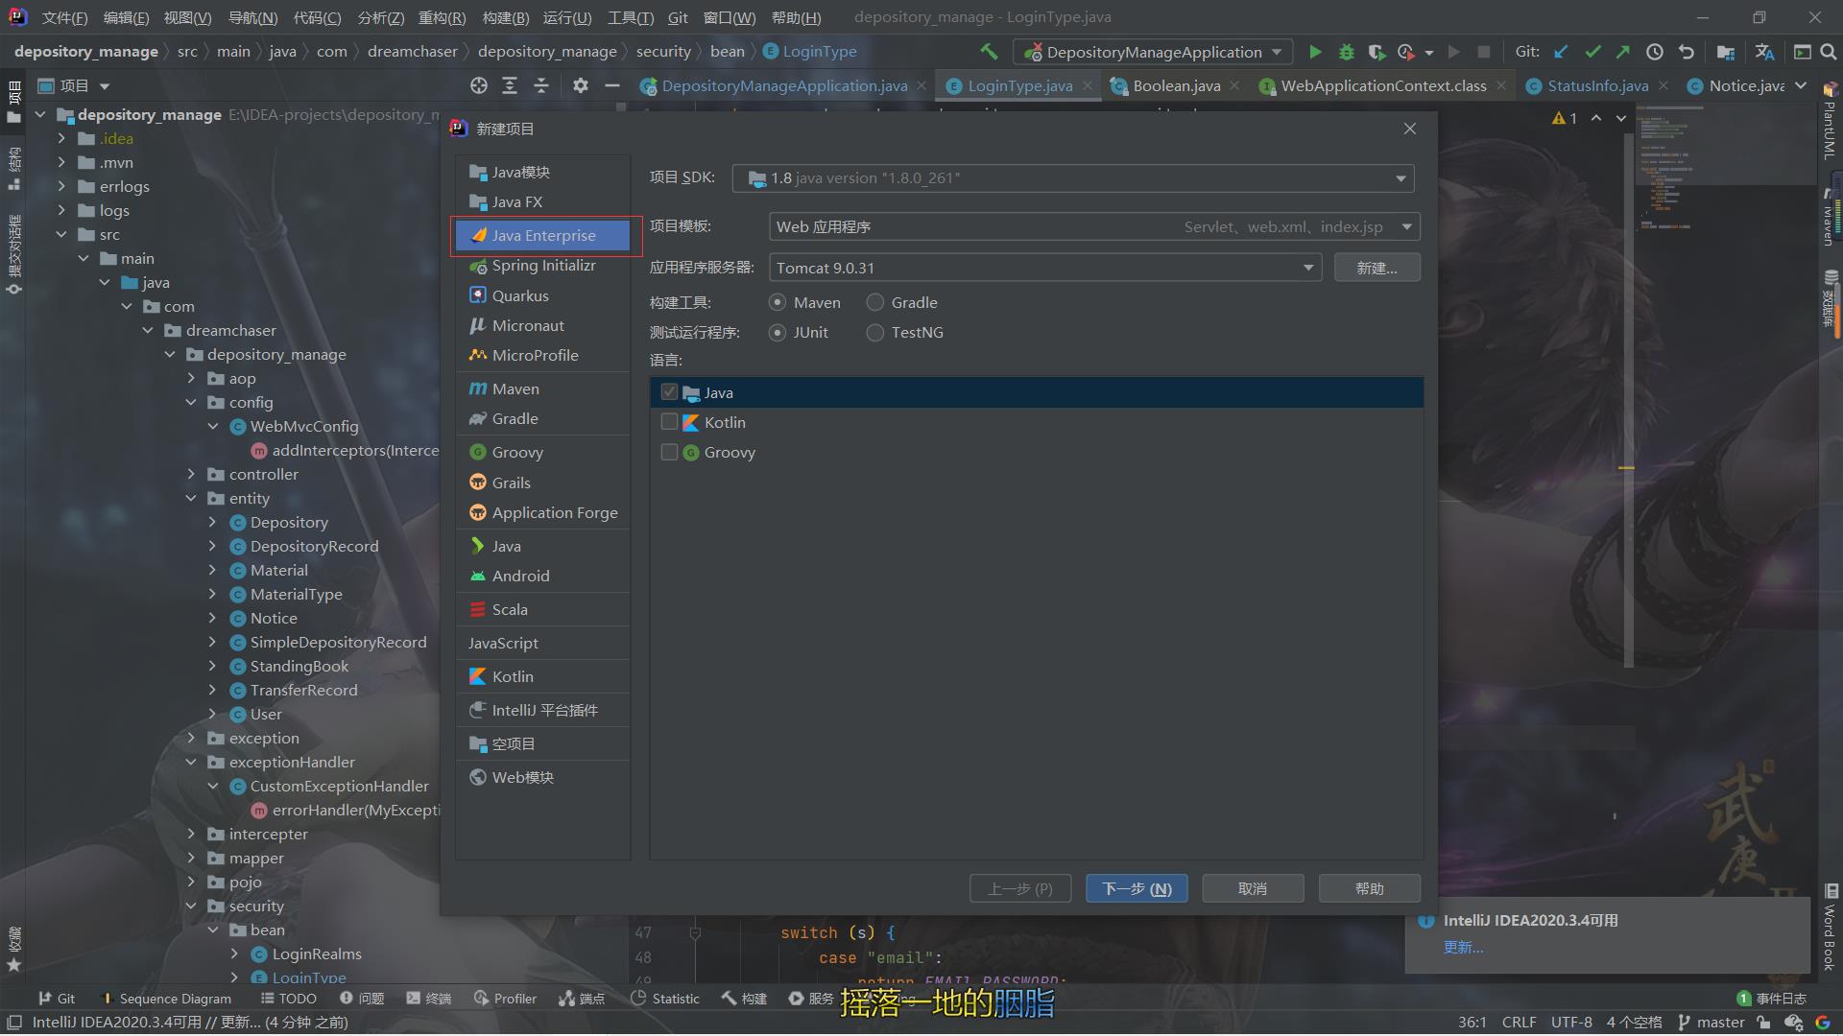Select Maven radio button for build tool

[778, 301]
